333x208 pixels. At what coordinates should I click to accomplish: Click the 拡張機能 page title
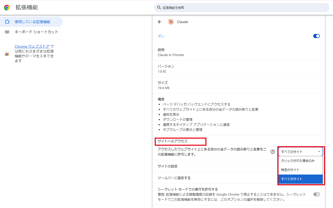(x=27, y=8)
